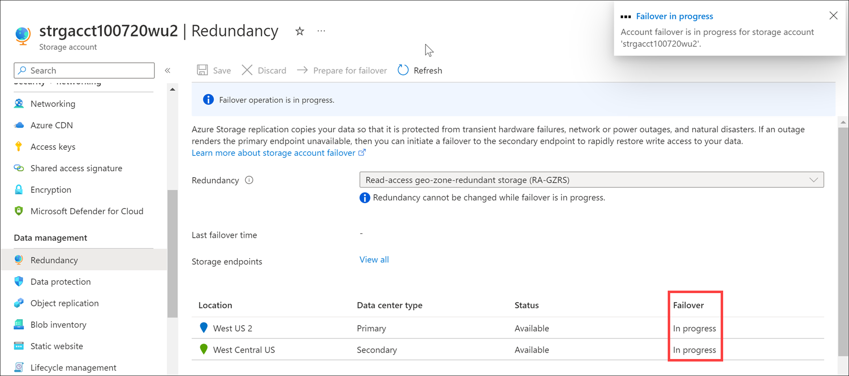The width and height of the screenshot is (849, 376).
Task: Click Prepare for failover button
Action: pos(342,70)
